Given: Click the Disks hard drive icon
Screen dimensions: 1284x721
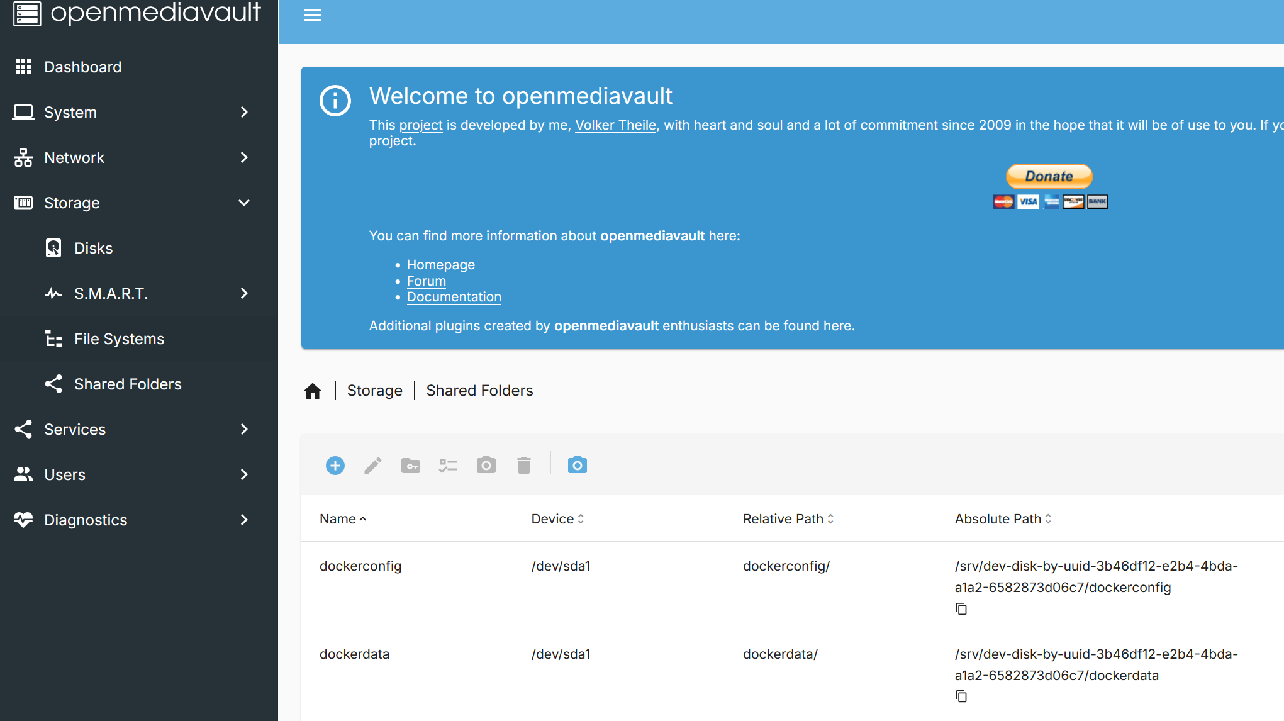Looking at the screenshot, I should pyautogui.click(x=53, y=248).
